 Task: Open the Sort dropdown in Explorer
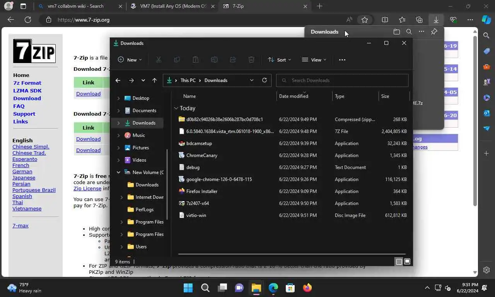pyautogui.click(x=280, y=60)
